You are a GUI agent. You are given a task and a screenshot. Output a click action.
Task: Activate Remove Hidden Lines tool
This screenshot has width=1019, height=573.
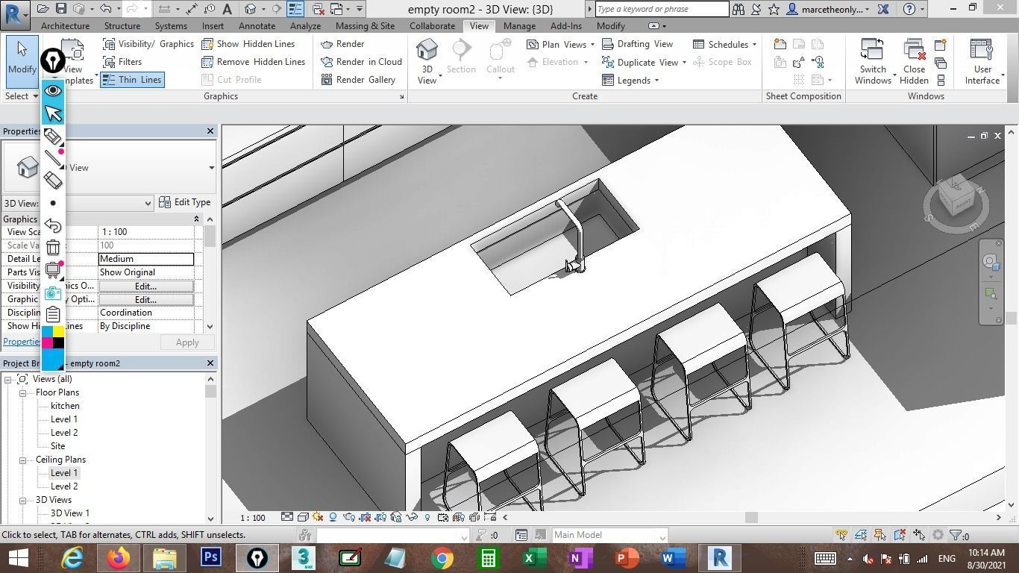click(254, 62)
